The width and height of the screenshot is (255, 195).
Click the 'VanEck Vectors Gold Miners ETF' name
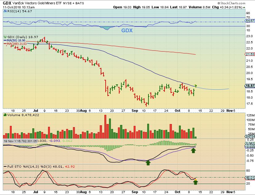[x=37, y=3]
